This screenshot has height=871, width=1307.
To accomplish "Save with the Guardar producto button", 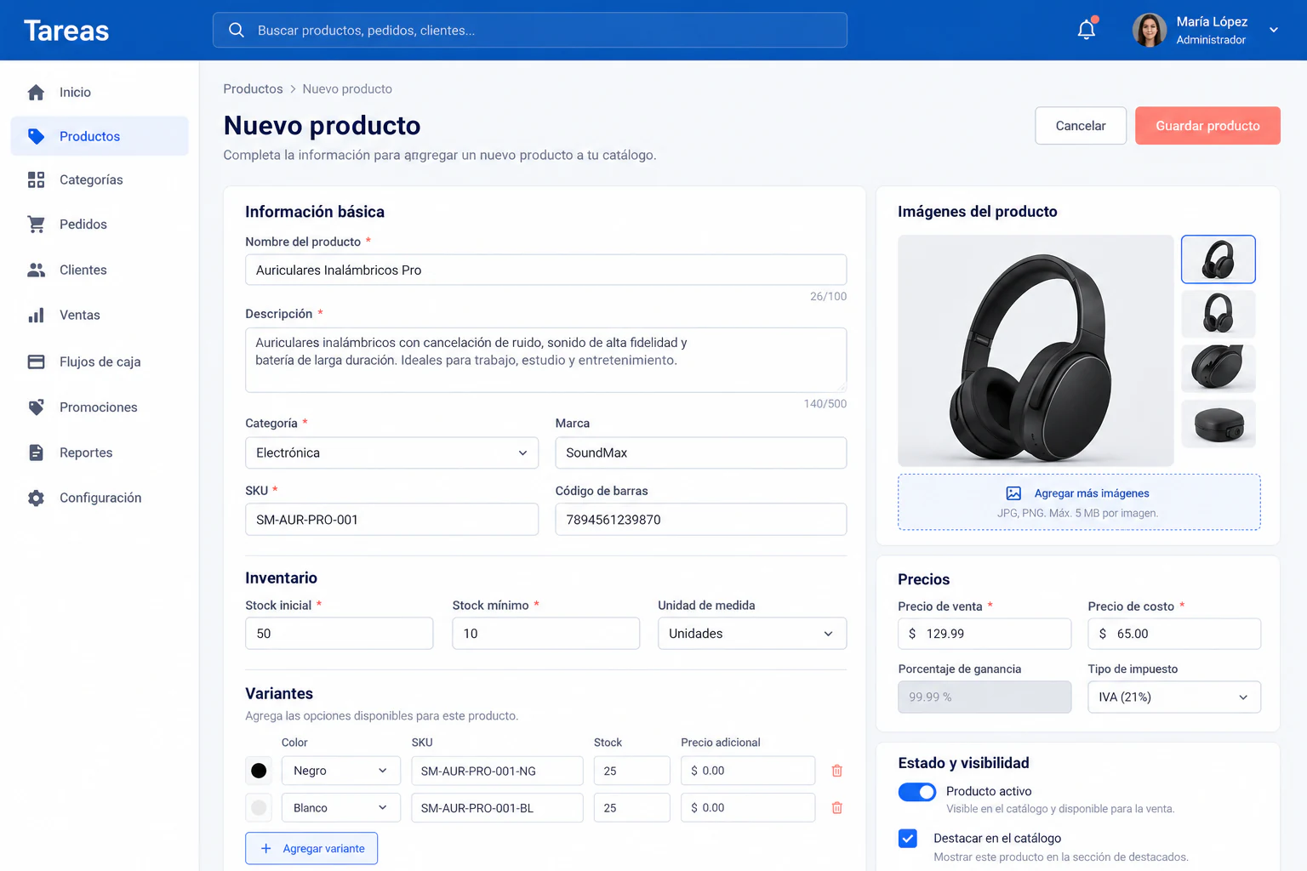I will tap(1207, 126).
